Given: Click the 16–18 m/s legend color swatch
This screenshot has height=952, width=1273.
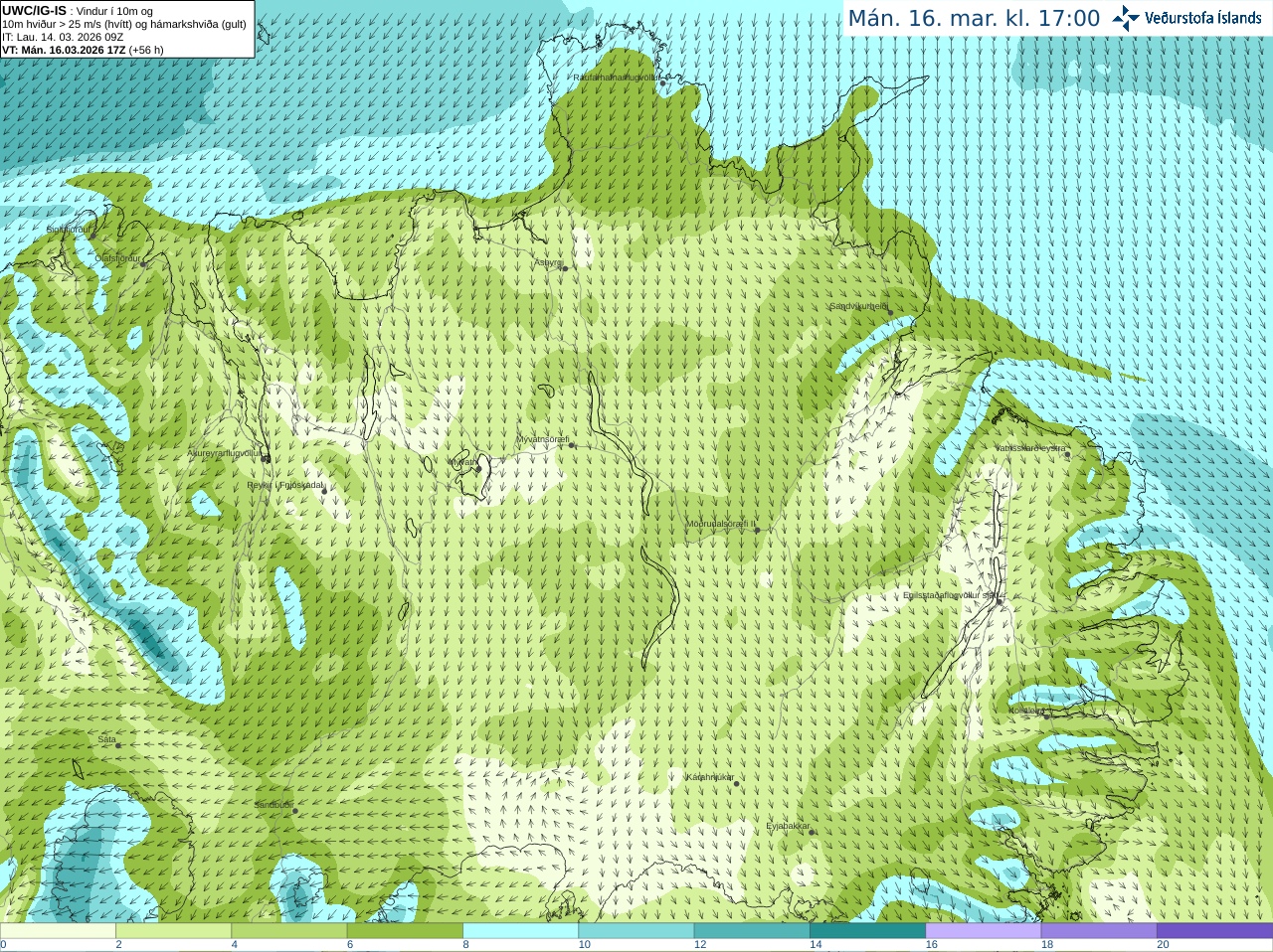Looking at the screenshot, I should point(983,931).
